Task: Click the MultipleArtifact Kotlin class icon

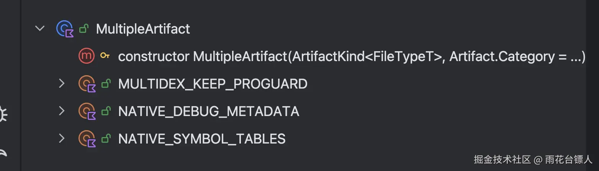Action: point(64,29)
